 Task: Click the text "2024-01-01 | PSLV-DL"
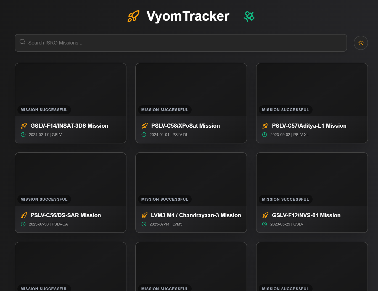tap(169, 135)
